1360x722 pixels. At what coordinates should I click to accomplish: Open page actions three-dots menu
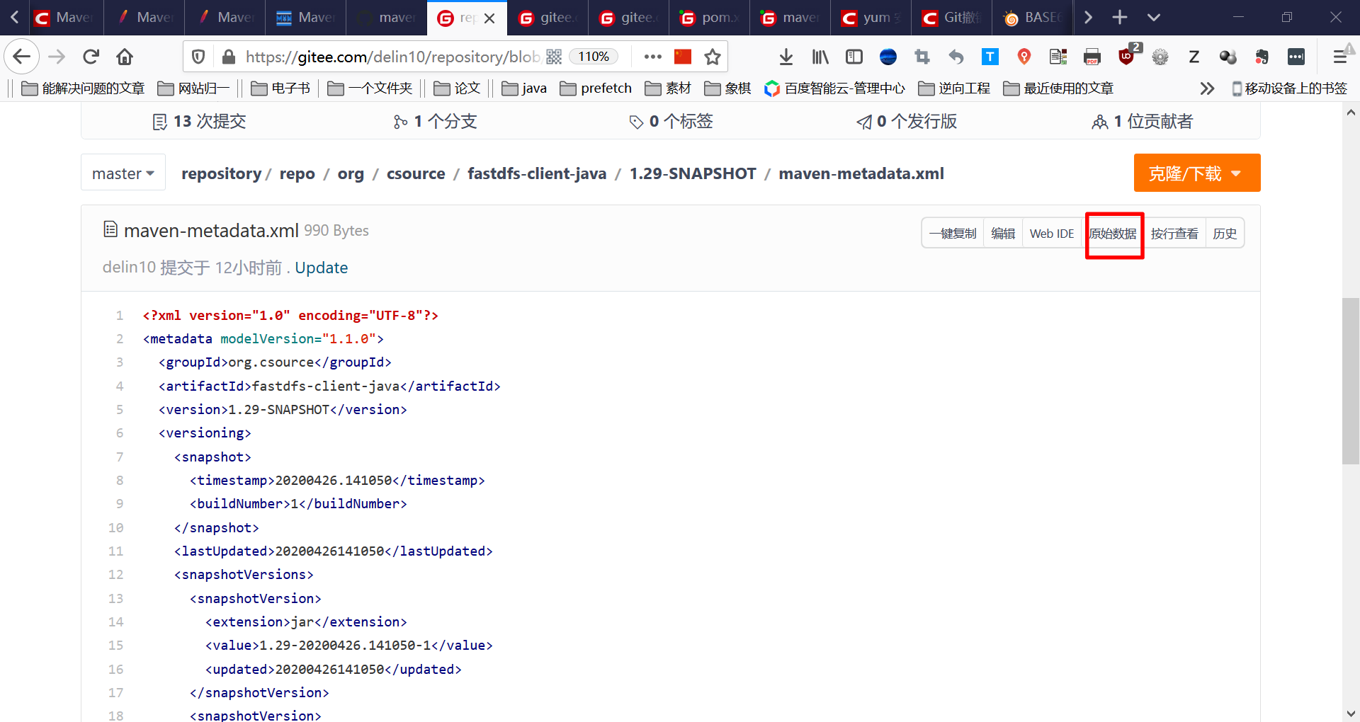pyautogui.click(x=652, y=57)
